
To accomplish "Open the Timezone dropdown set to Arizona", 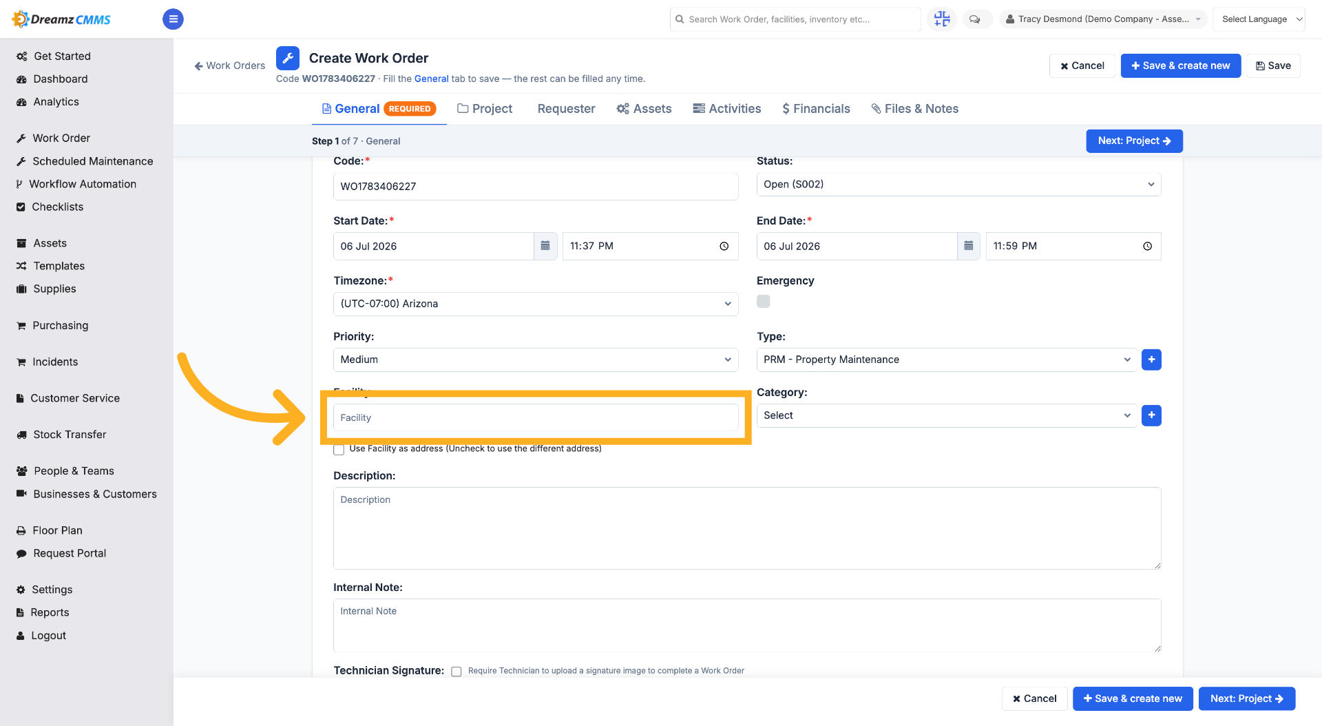I will coord(536,304).
